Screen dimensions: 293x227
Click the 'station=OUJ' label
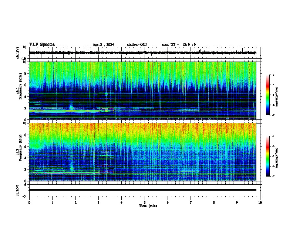click(x=137, y=45)
